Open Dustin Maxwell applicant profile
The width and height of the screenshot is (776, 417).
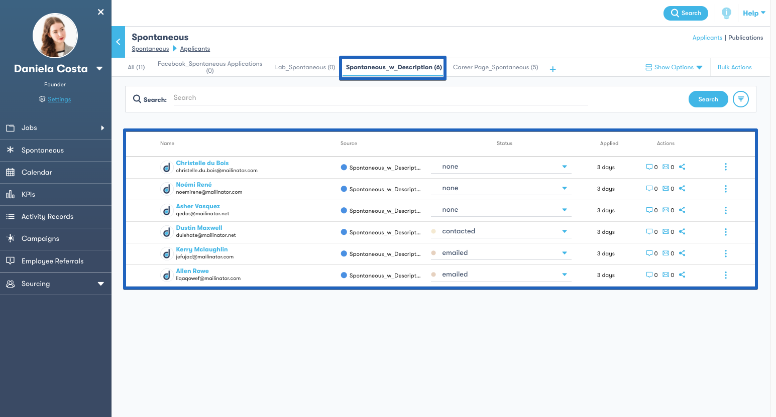point(199,228)
